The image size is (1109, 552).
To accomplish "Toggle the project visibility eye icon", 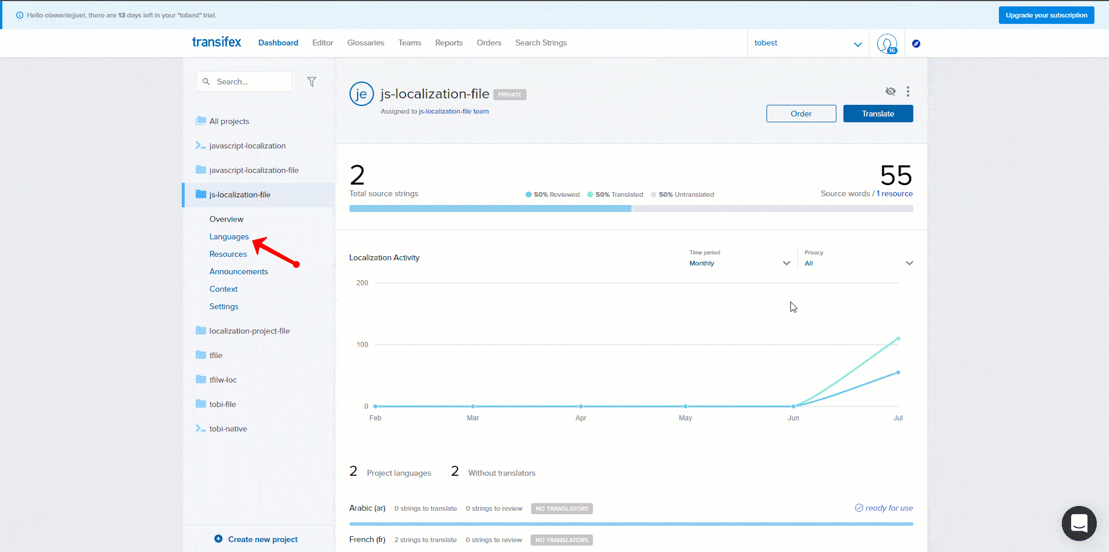I will [890, 91].
